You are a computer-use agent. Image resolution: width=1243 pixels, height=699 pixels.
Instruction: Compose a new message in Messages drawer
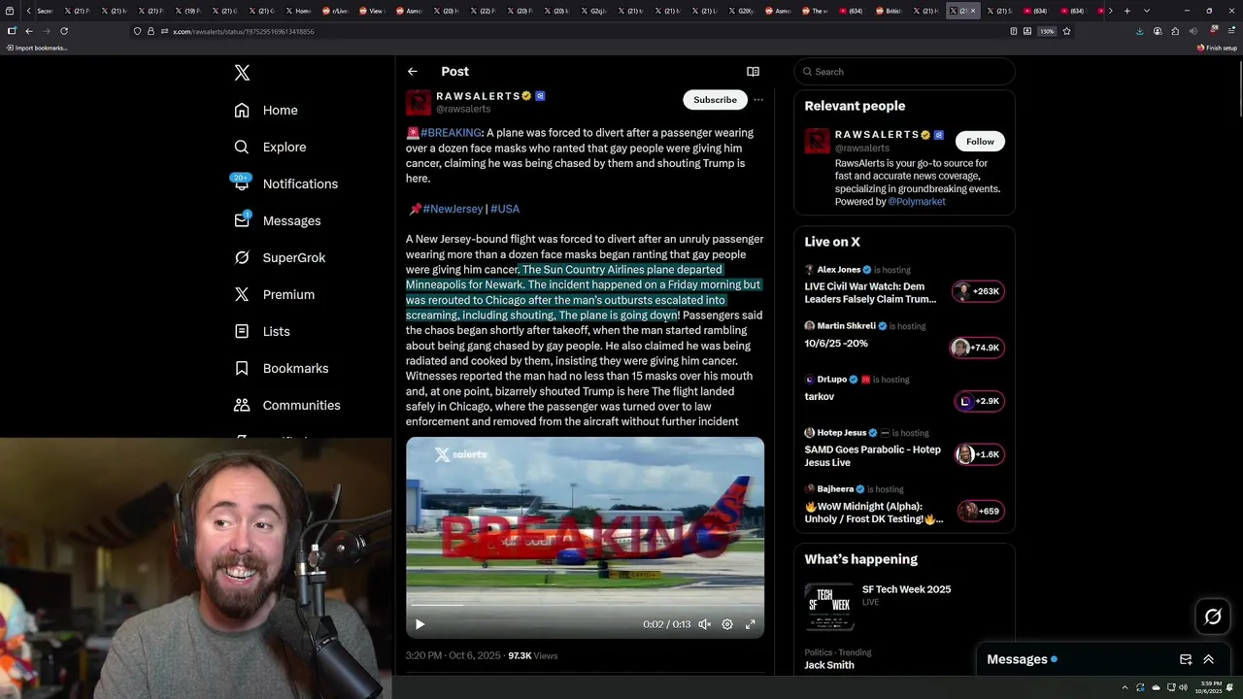point(1186,659)
